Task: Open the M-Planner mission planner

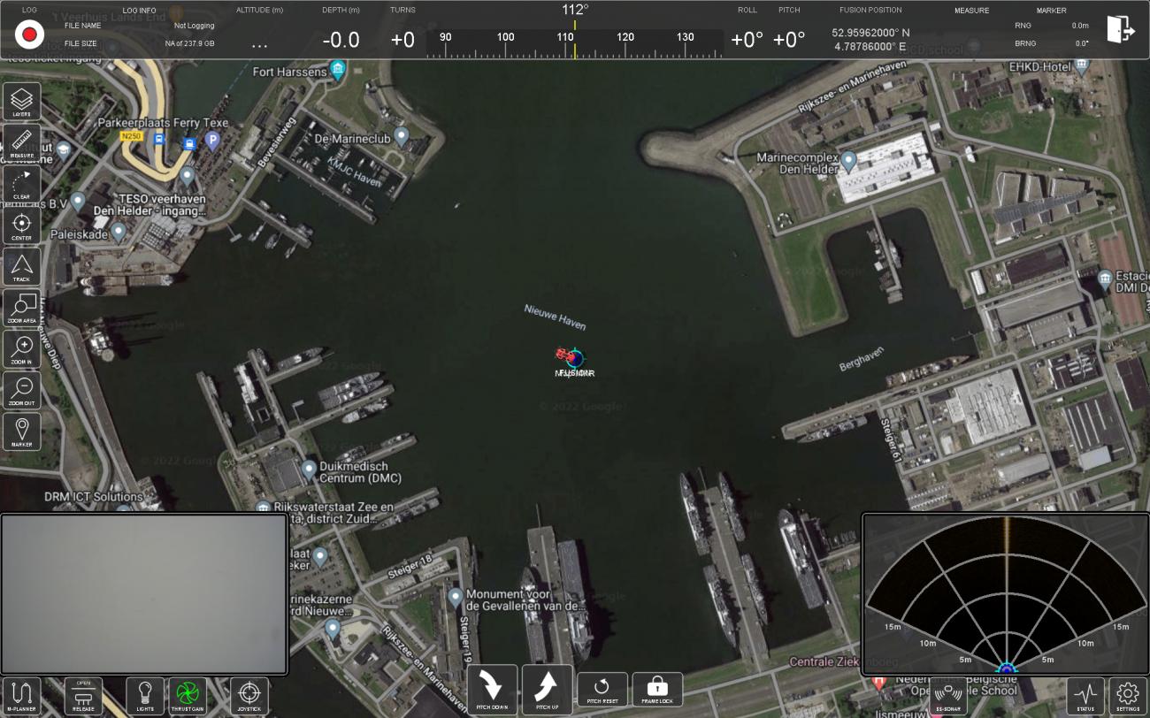Action: (x=22, y=697)
